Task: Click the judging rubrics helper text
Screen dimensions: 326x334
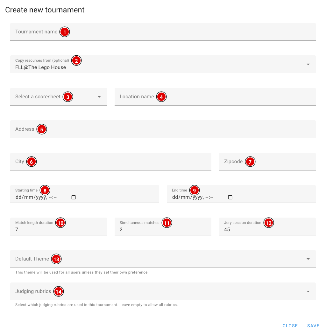Action: pos(96,305)
